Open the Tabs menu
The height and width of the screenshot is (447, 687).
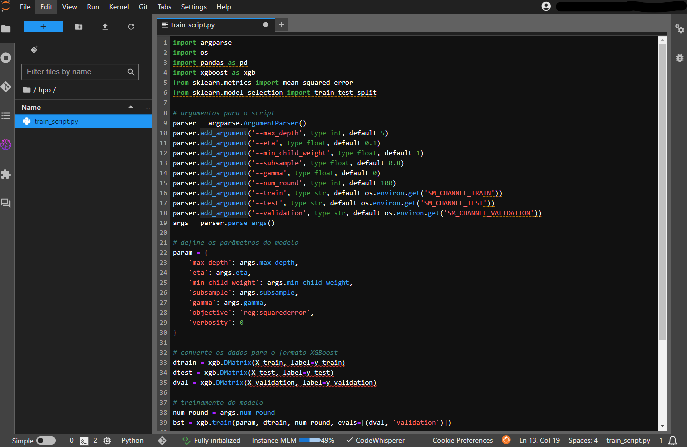164,7
